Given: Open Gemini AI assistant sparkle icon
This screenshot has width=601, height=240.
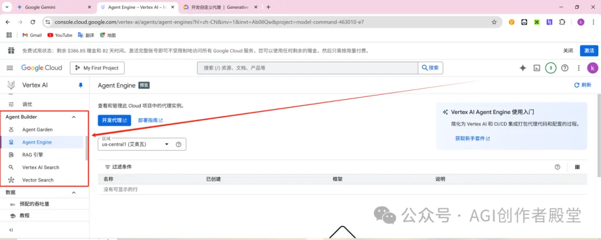Looking at the screenshot, I should (523, 68).
